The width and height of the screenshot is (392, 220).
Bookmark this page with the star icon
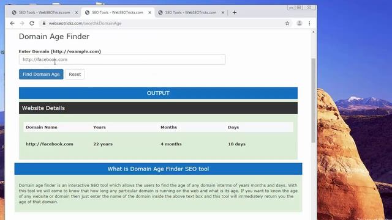click(287, 23)
